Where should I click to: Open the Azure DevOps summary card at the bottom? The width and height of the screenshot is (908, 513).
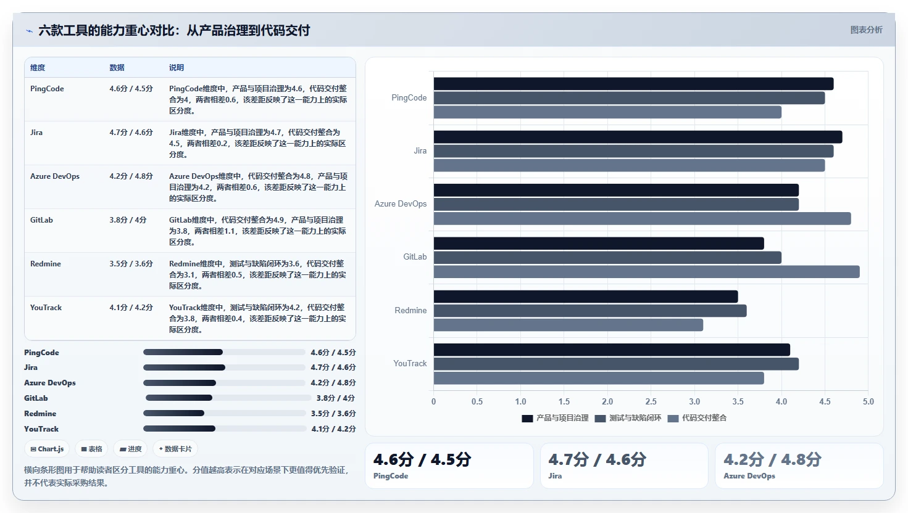pos(799,466)
